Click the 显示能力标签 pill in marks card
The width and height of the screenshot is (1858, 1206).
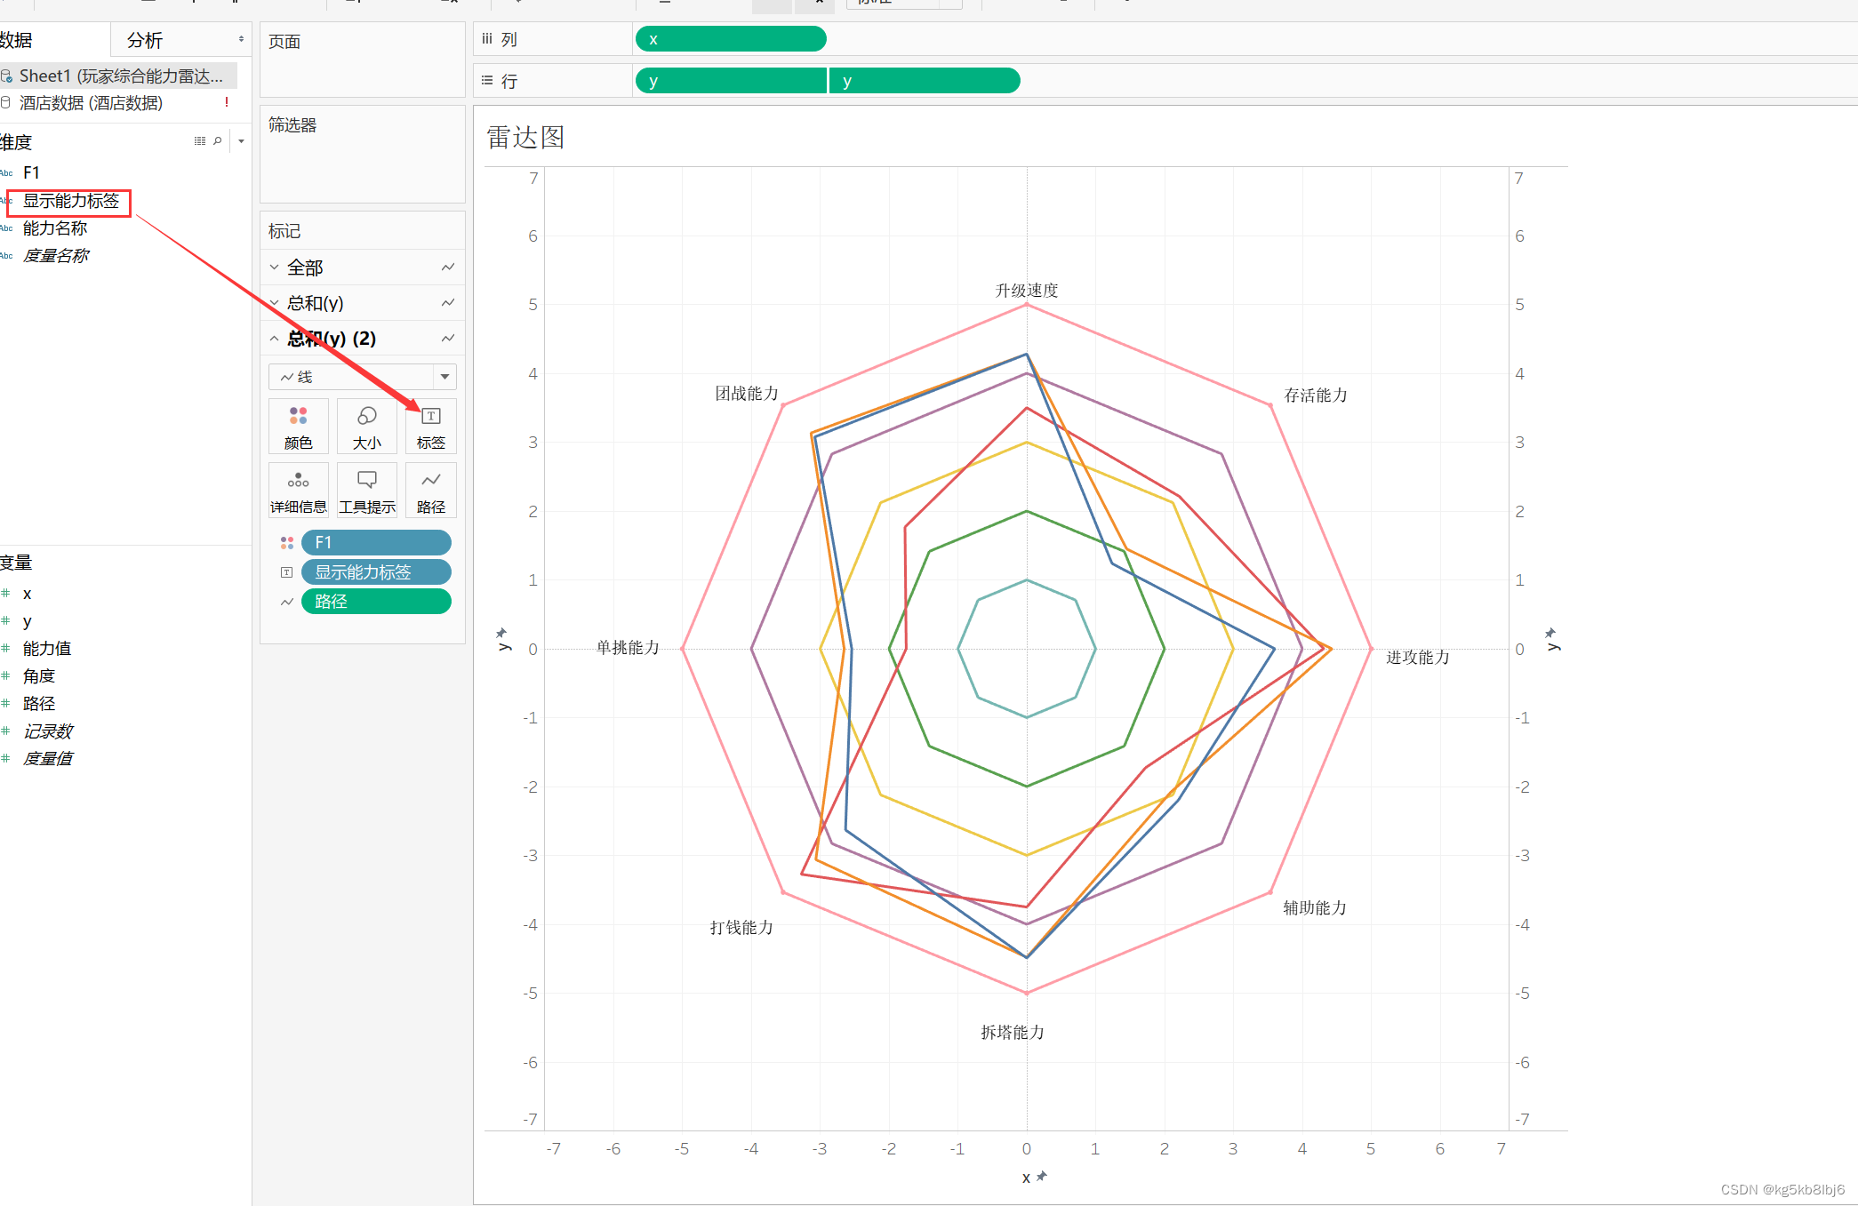click(376, 572)
